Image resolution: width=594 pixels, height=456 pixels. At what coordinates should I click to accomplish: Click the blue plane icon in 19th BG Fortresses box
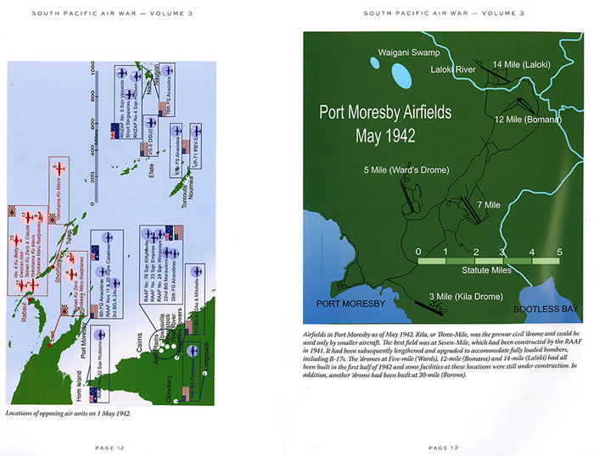tap(193, 350)
